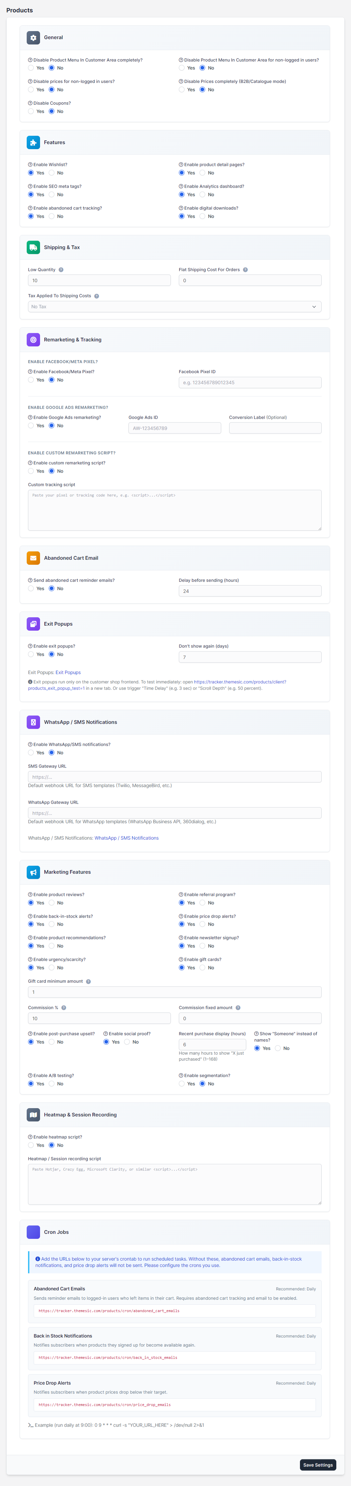Image resolution: width=351 pixels, height=1486 pixels.
Task: Select Yes for Disable Coupons
Action: click(31, 111)
